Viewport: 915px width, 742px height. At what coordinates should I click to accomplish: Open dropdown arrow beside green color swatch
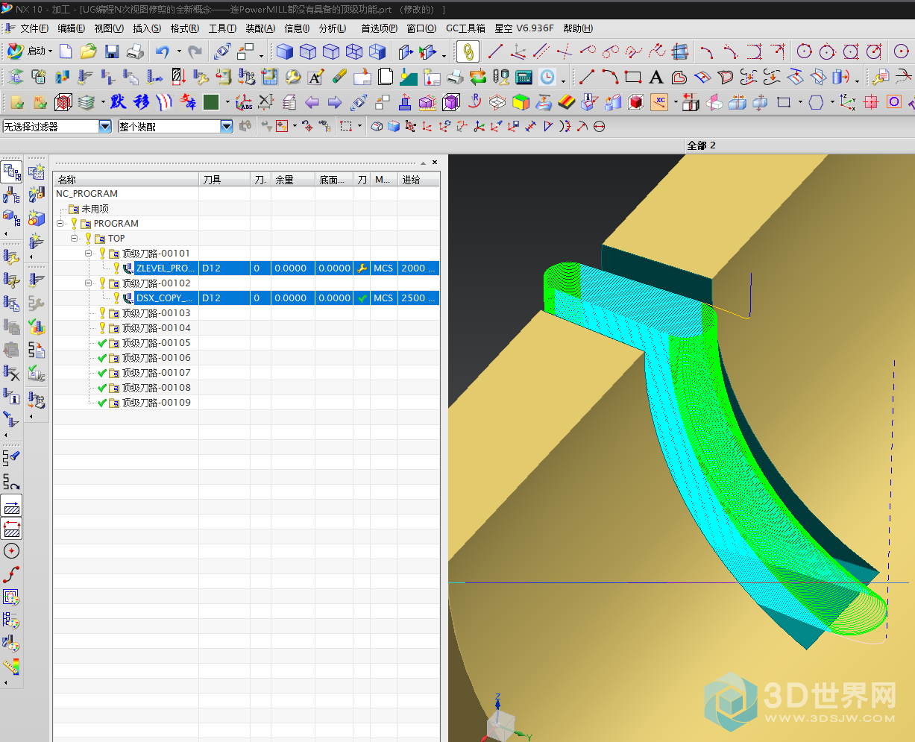226,102
